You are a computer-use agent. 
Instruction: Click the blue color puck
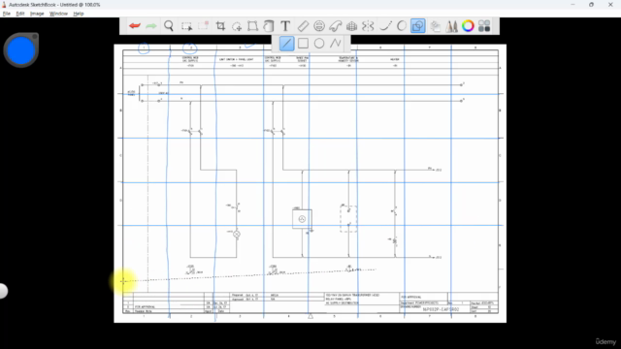pos(21,50)
